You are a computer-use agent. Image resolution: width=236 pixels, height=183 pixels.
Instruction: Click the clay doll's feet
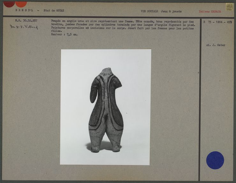[x=105, y=148]
